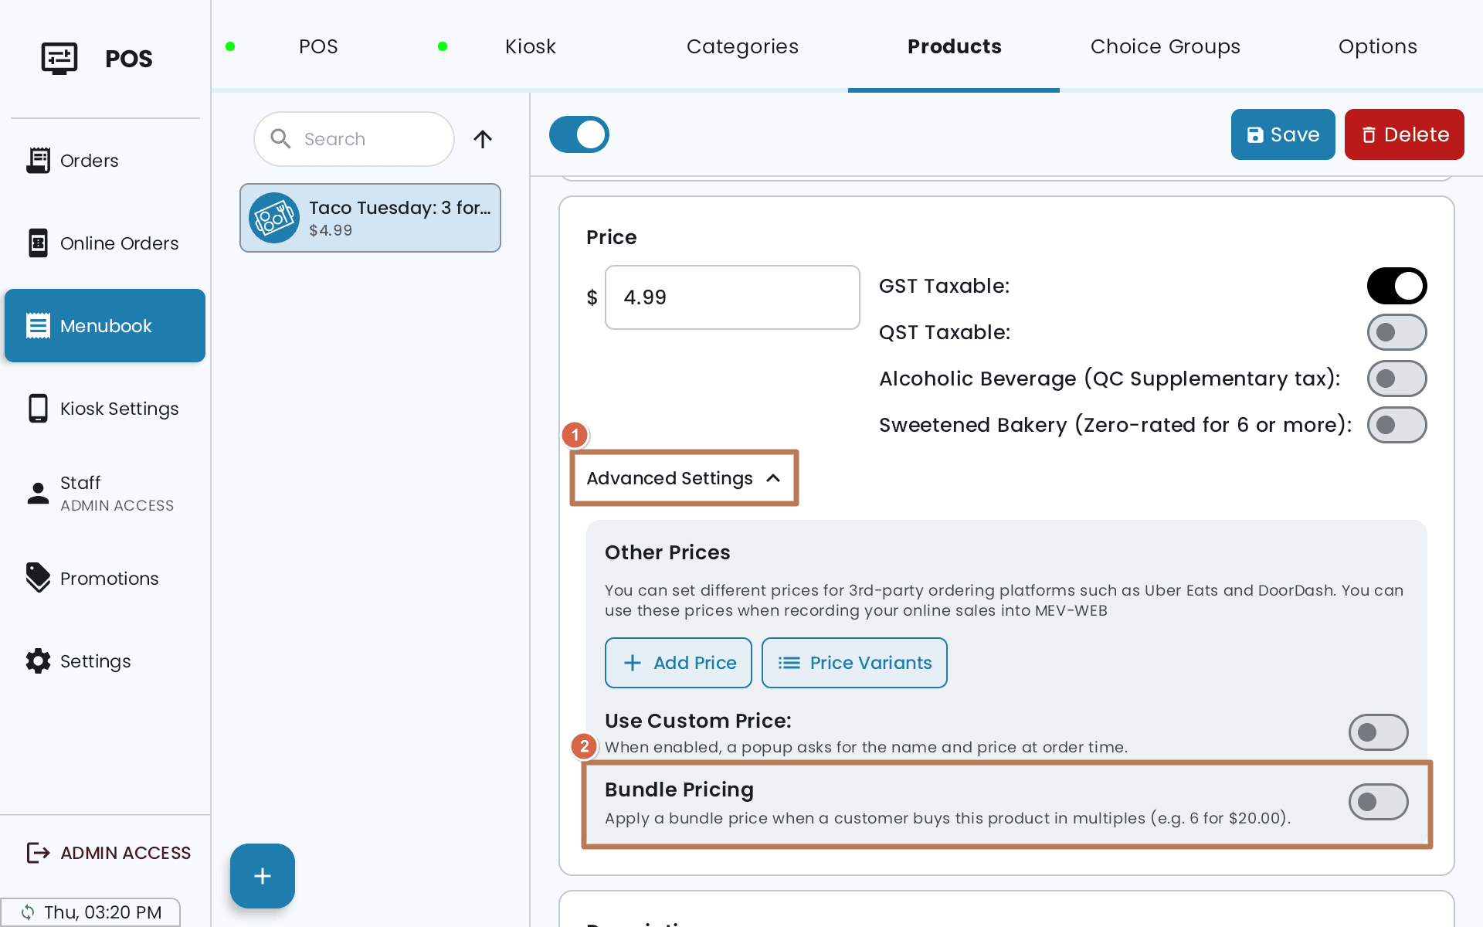Select the Taco Tuesday product name
The image size is (1483, 927).
[400, 208]
